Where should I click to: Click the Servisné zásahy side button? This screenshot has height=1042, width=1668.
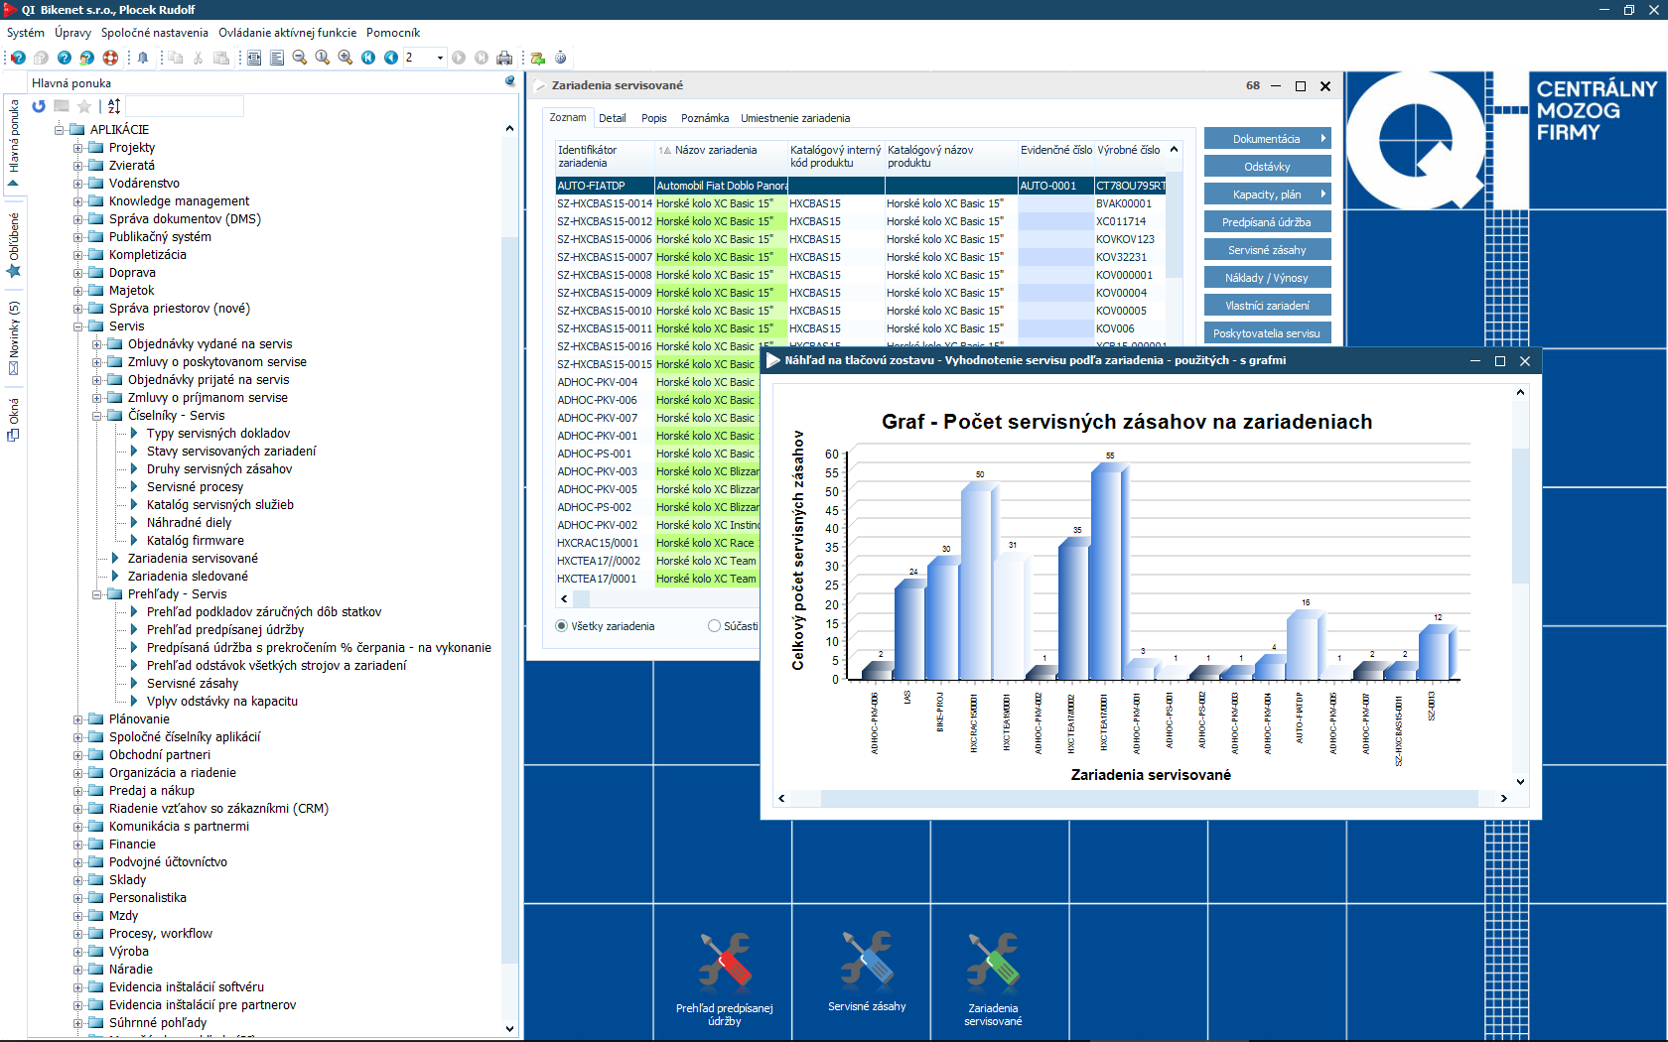[x=1266, y=250]
